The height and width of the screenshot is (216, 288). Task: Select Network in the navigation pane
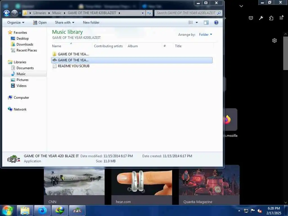[20, 109]
